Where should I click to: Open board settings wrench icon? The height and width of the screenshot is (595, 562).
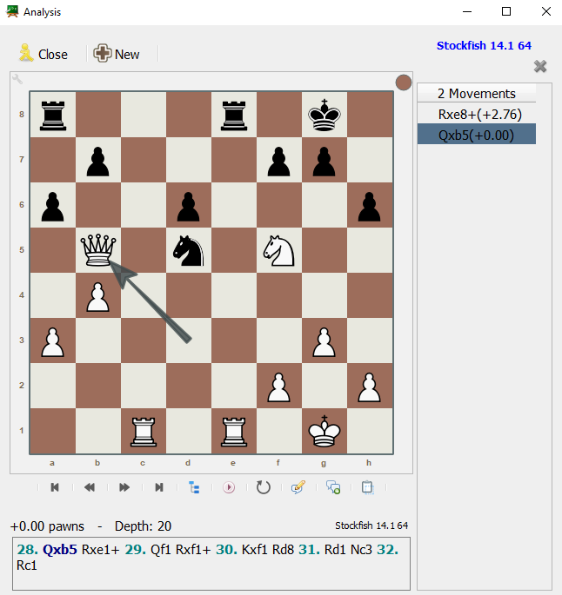17,79
